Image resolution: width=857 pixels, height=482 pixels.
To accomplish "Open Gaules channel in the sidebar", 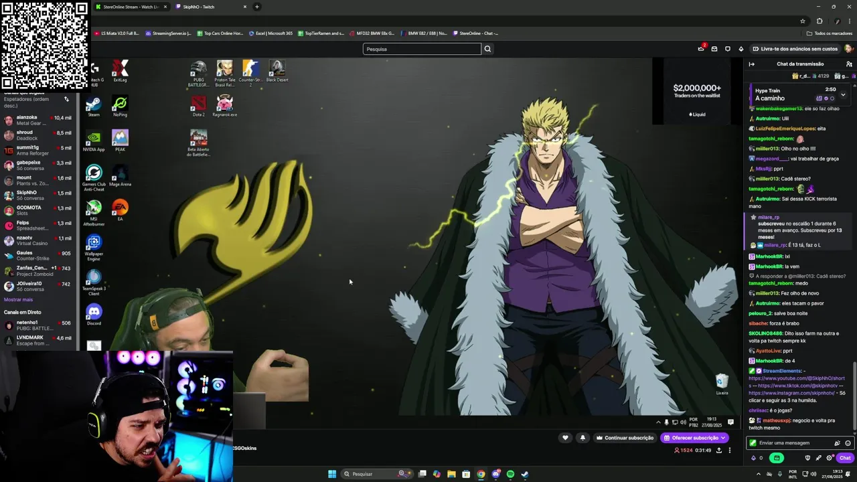I will [37, 256].
